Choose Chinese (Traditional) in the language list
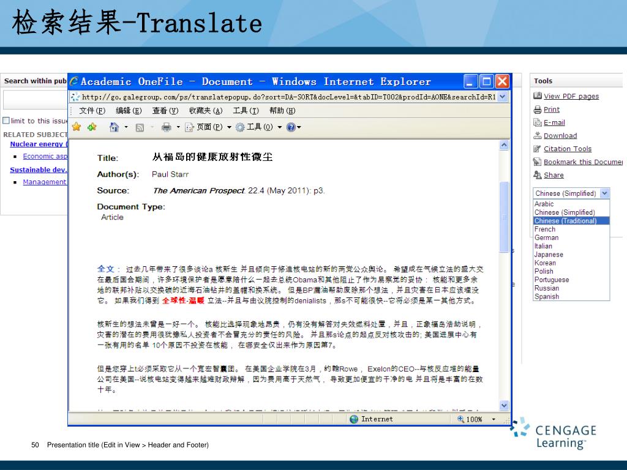This screenshot has width=627, height=470. [x=571, y=220]
